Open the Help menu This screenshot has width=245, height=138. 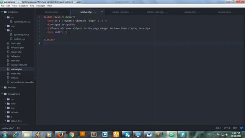click(49, 6)
